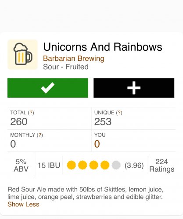This screenshot has height=219, width=183.
Task: Open the Barbarian Brewing brewery link
Action: [74, 59]
